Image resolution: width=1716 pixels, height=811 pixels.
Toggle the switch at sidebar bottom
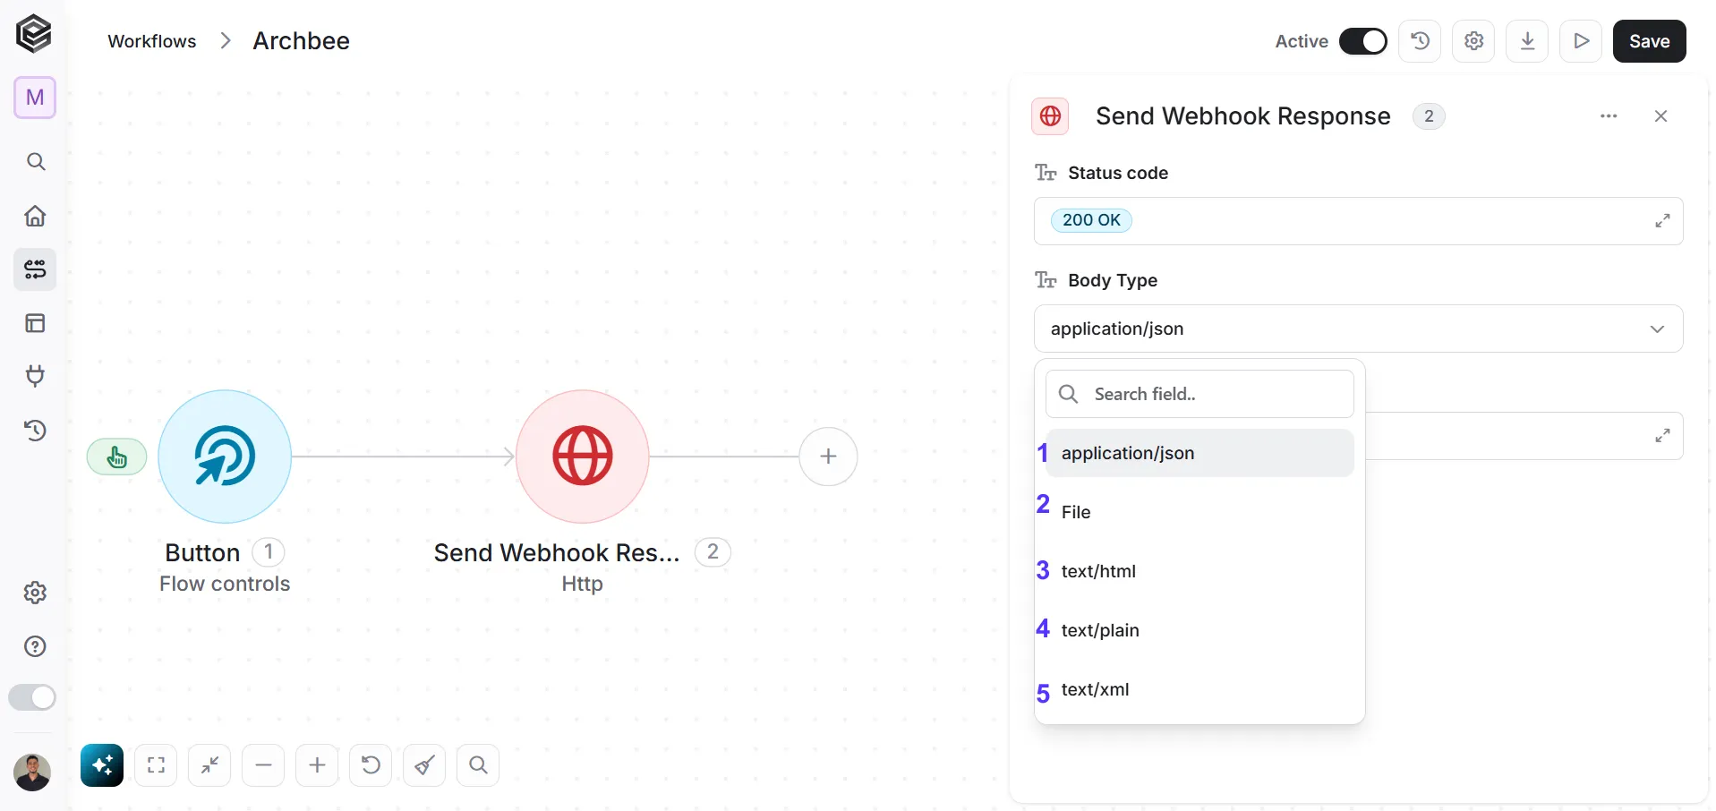[32, 697]
